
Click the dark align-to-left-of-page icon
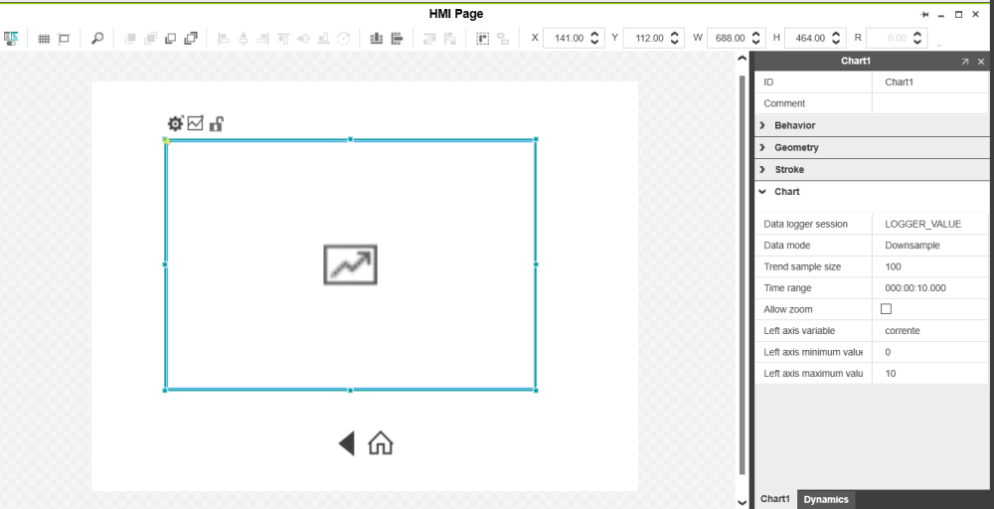tap(397, 39)
